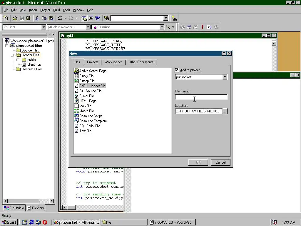Click the workspace pane horizontal scrollbar thumb
The height and width of the screenshot is (226, 301).
(24, 201)
